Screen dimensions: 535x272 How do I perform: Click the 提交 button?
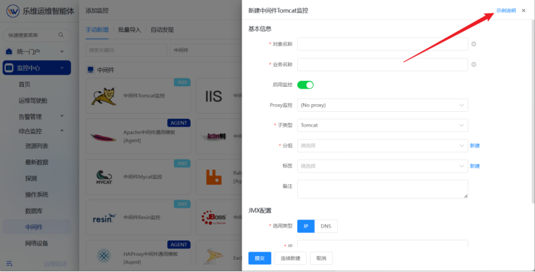tap(260, 258)
